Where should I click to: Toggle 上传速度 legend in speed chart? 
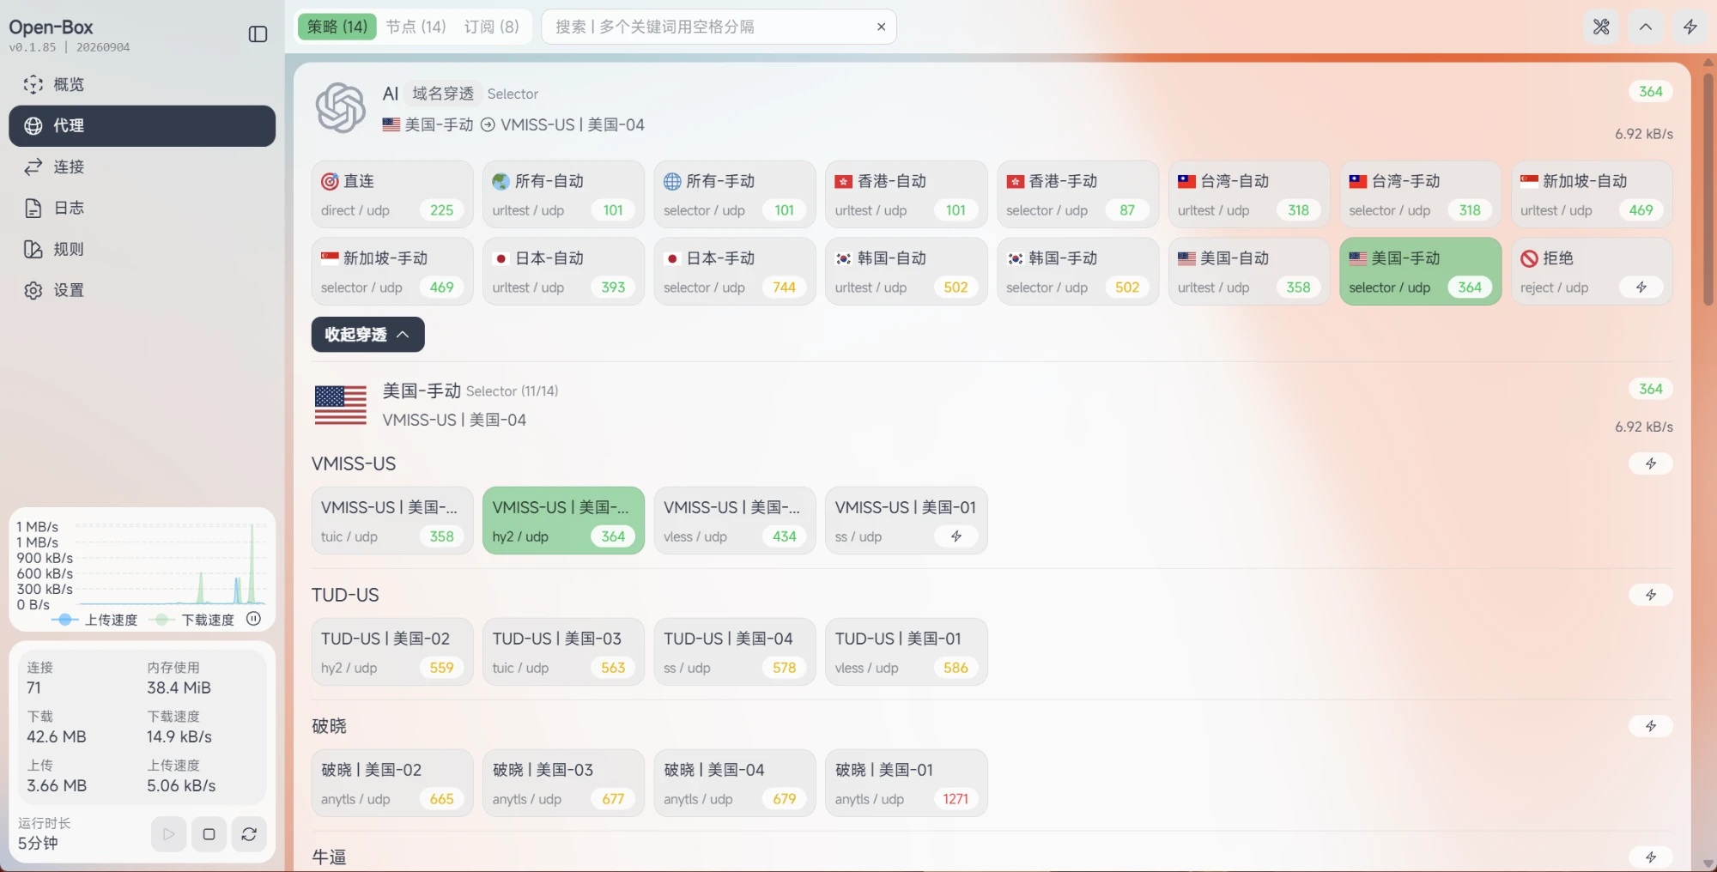click(x=94, y=620)
